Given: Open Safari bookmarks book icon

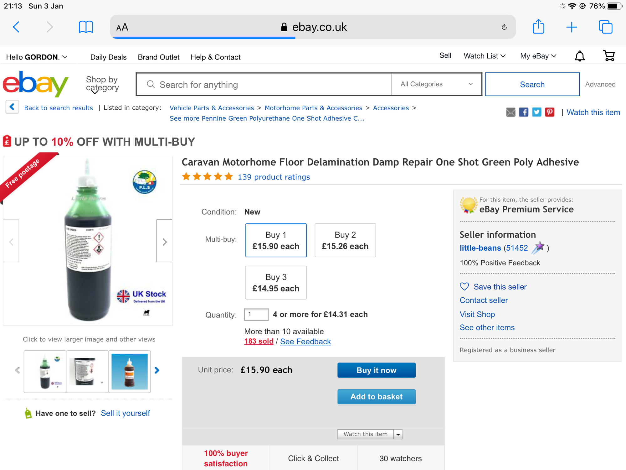Looking at the screenshot, I should point(86,27).
